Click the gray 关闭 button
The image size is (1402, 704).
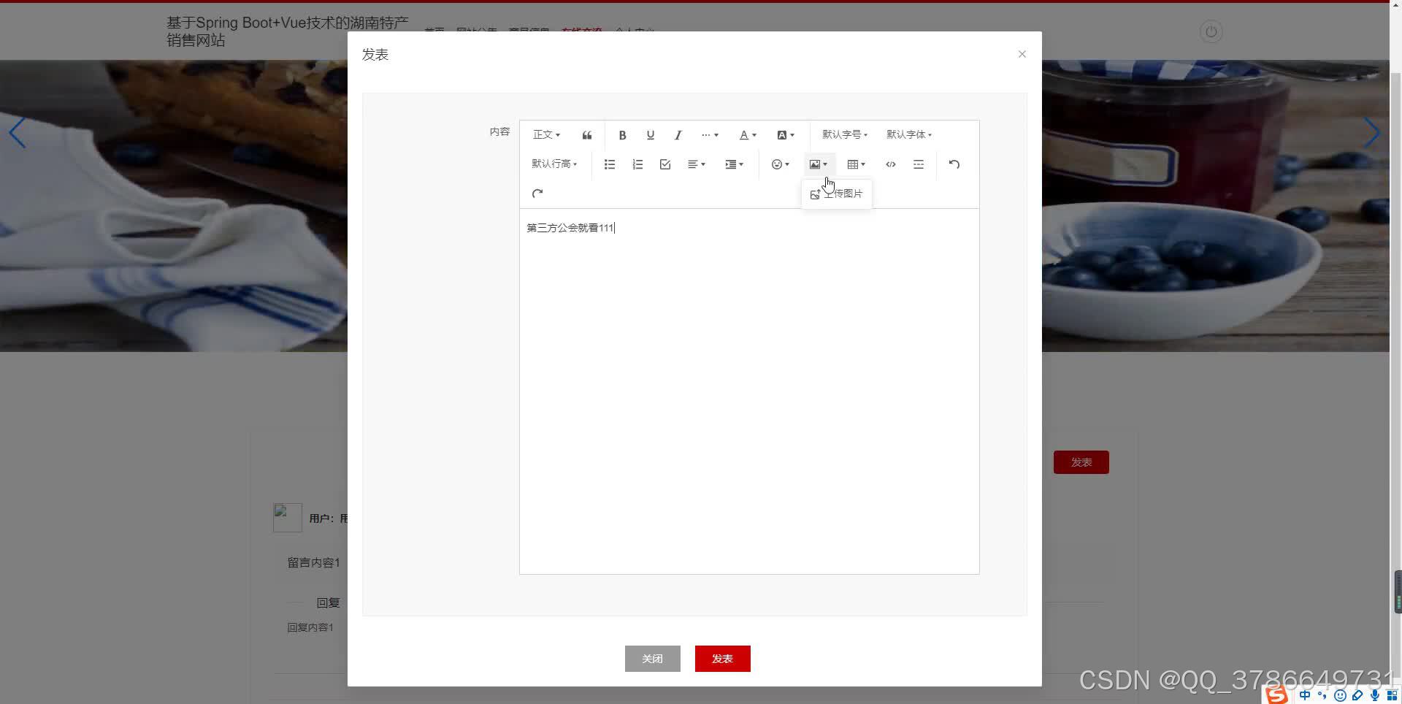coord(653,659)
